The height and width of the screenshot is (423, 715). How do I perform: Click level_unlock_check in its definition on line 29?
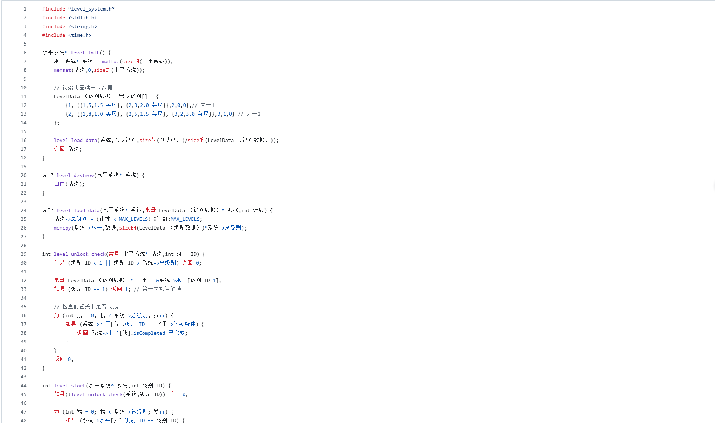(80, 254)
